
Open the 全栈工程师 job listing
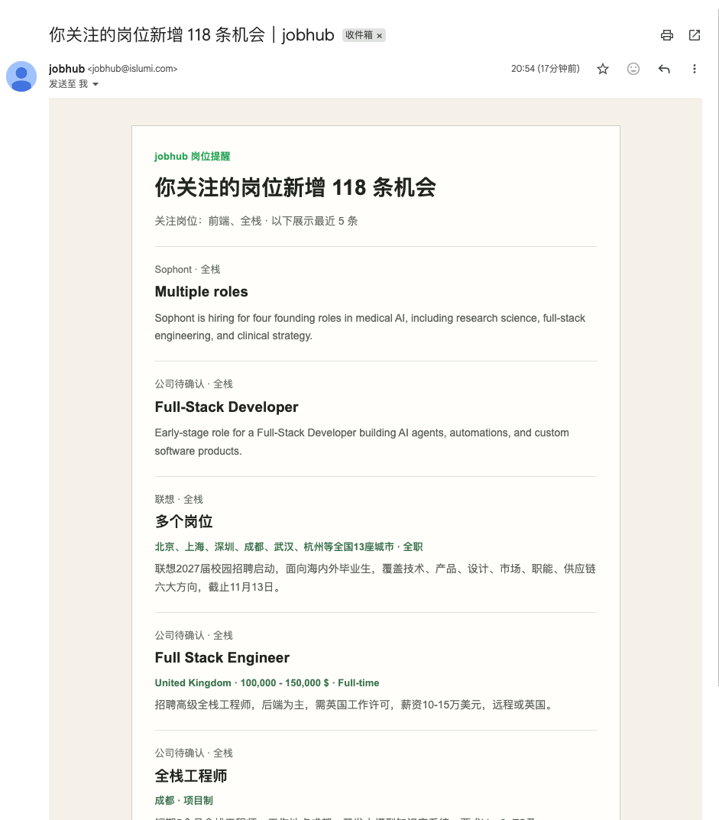pyautogui.click(x=191, y=776)
